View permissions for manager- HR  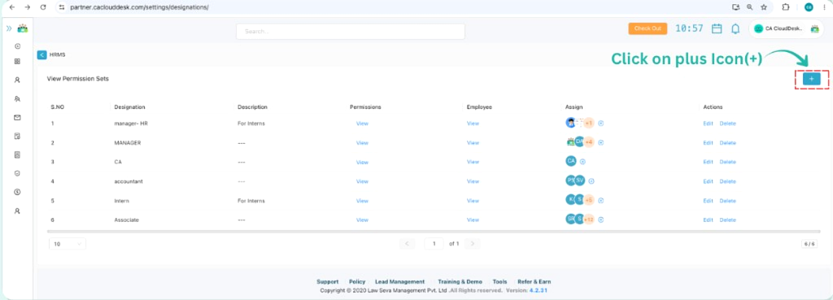pyautogui.click(x=362, y=124)
